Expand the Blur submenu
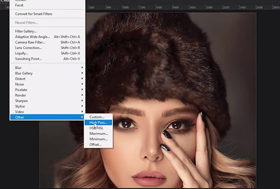The height and width of the screenshot is (189, 280). pyautogui.click(x=47, y=68)
